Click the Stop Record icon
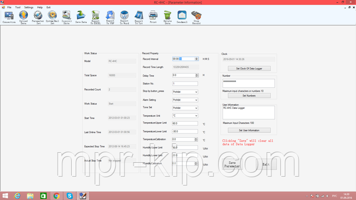Screen dimensions: 356x200 point(196,17)
